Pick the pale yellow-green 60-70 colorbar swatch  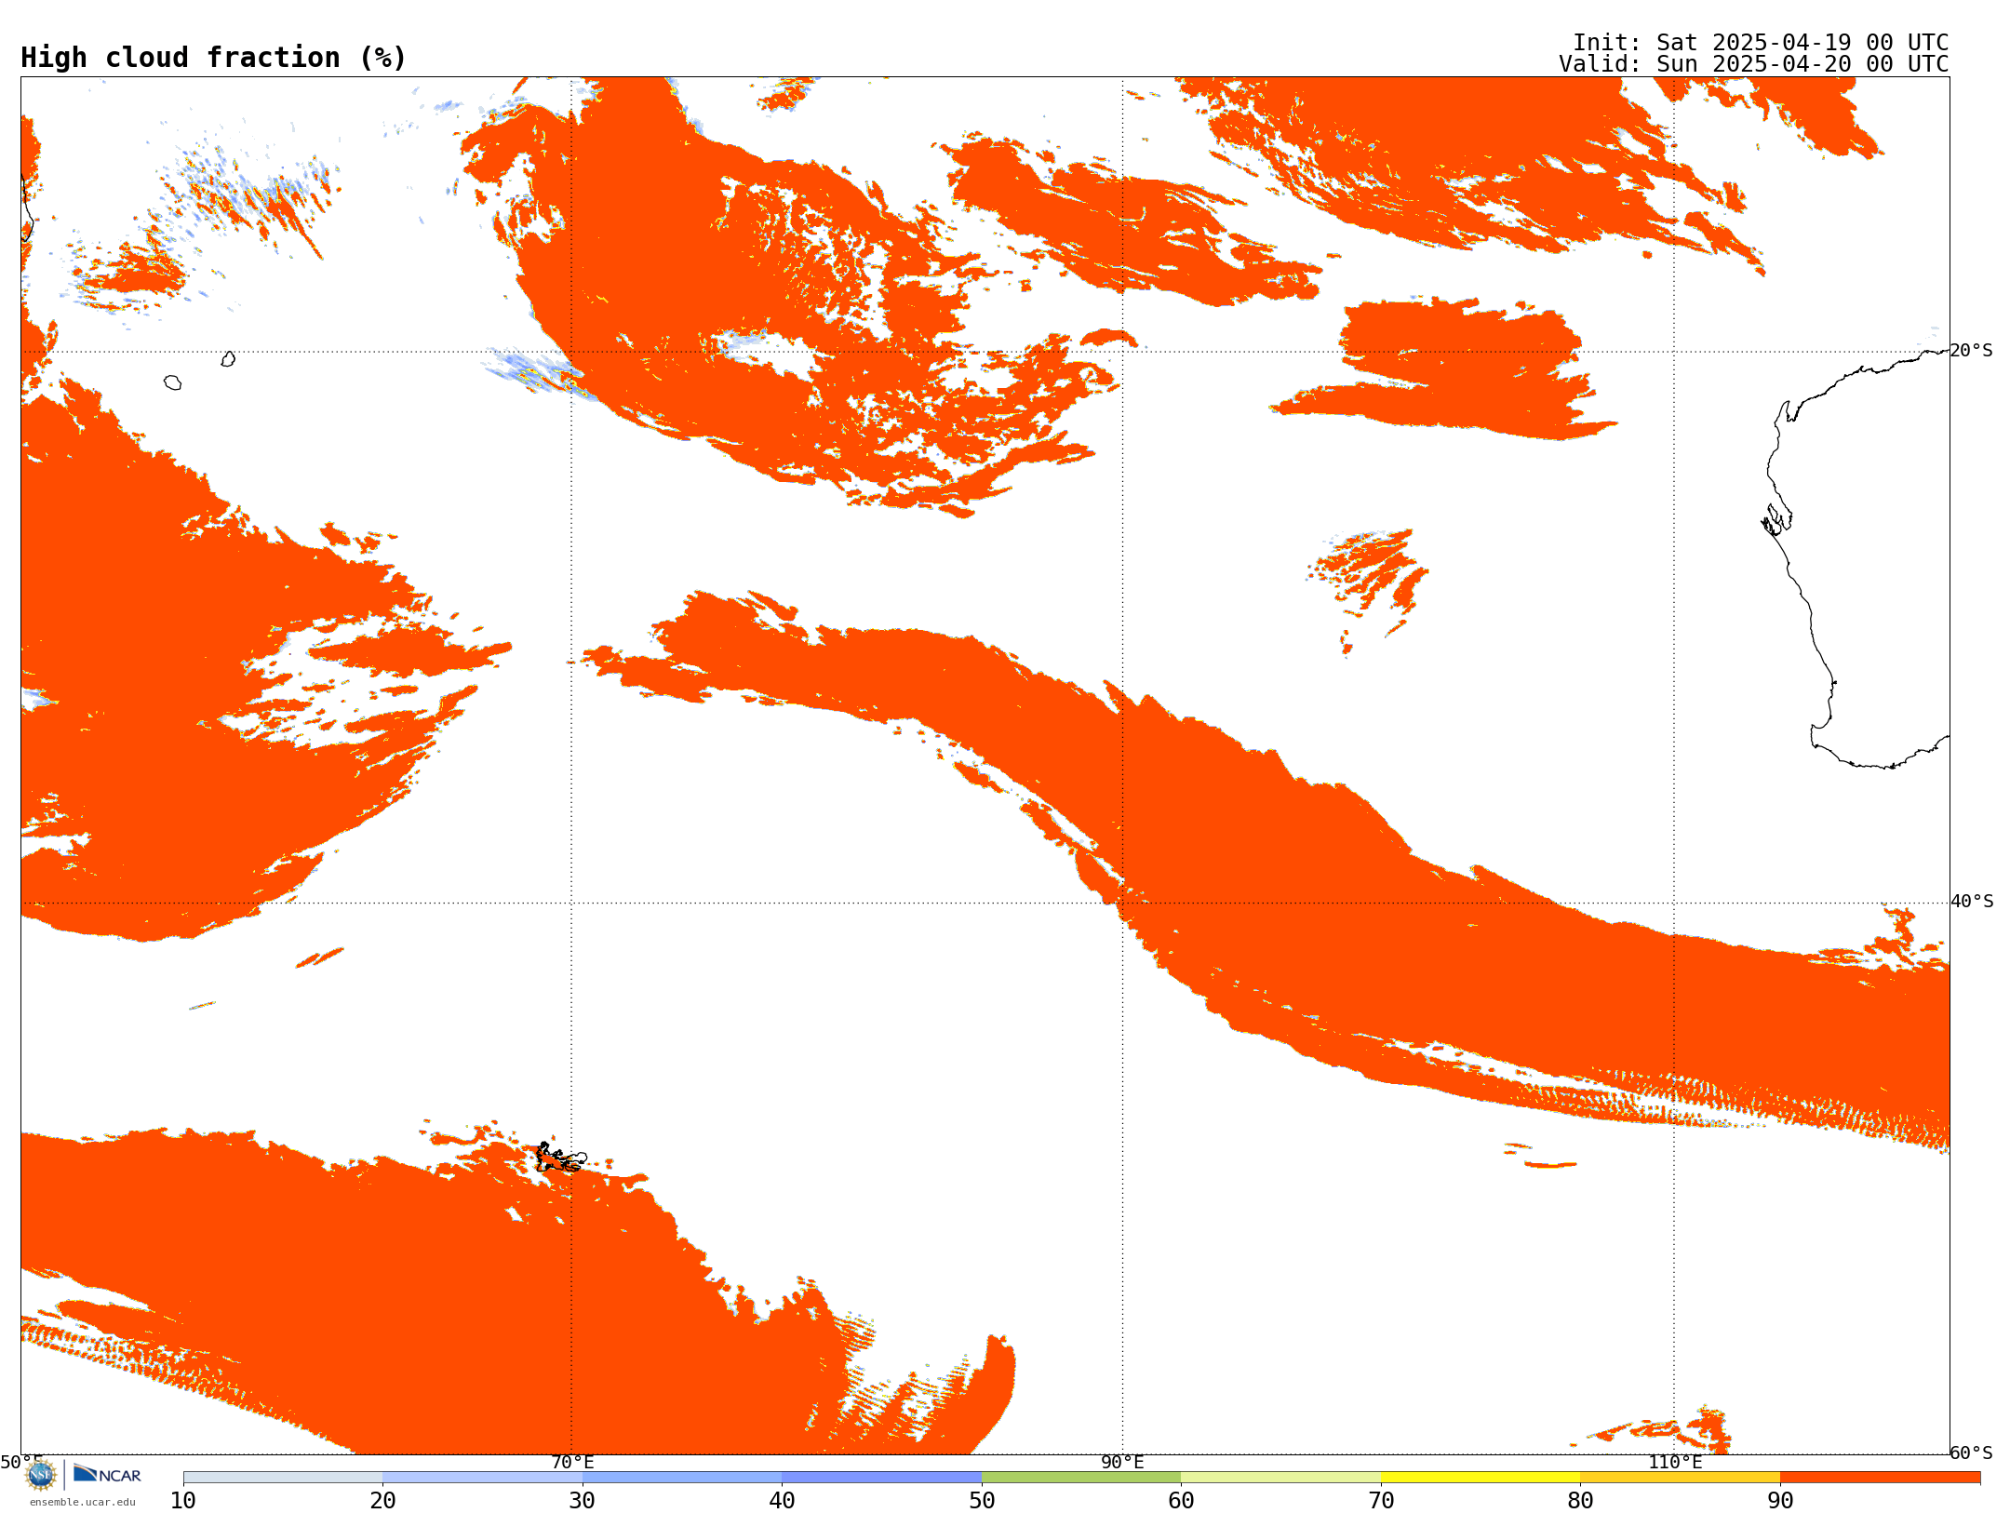(x=1280, y=1478)
